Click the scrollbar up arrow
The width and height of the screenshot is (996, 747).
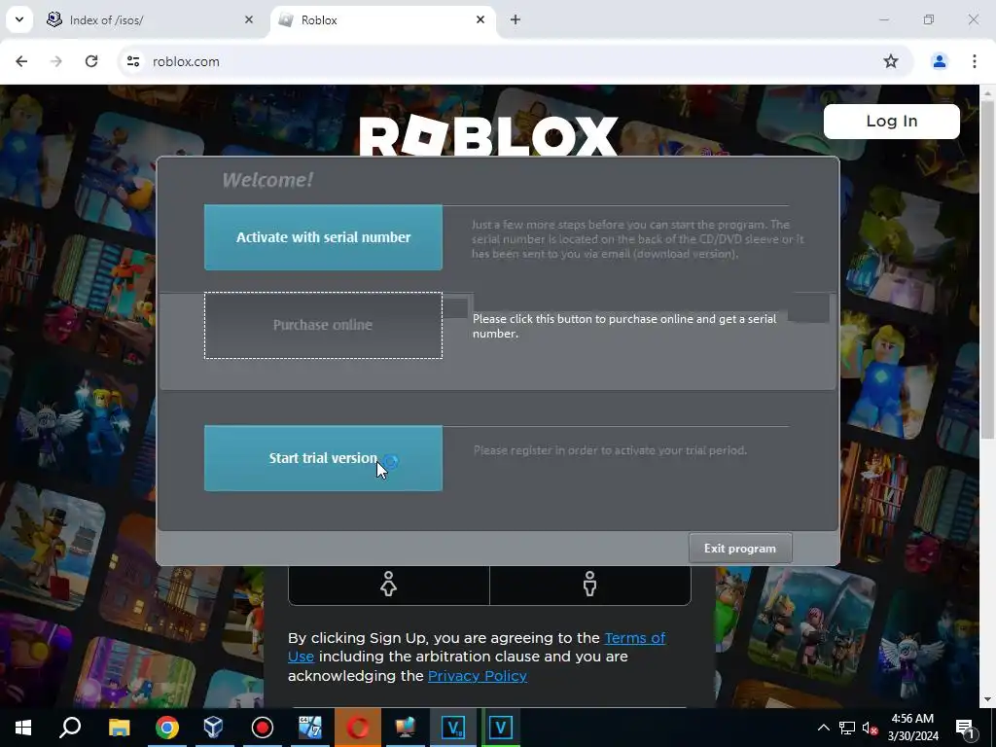[x=987, y=93]
